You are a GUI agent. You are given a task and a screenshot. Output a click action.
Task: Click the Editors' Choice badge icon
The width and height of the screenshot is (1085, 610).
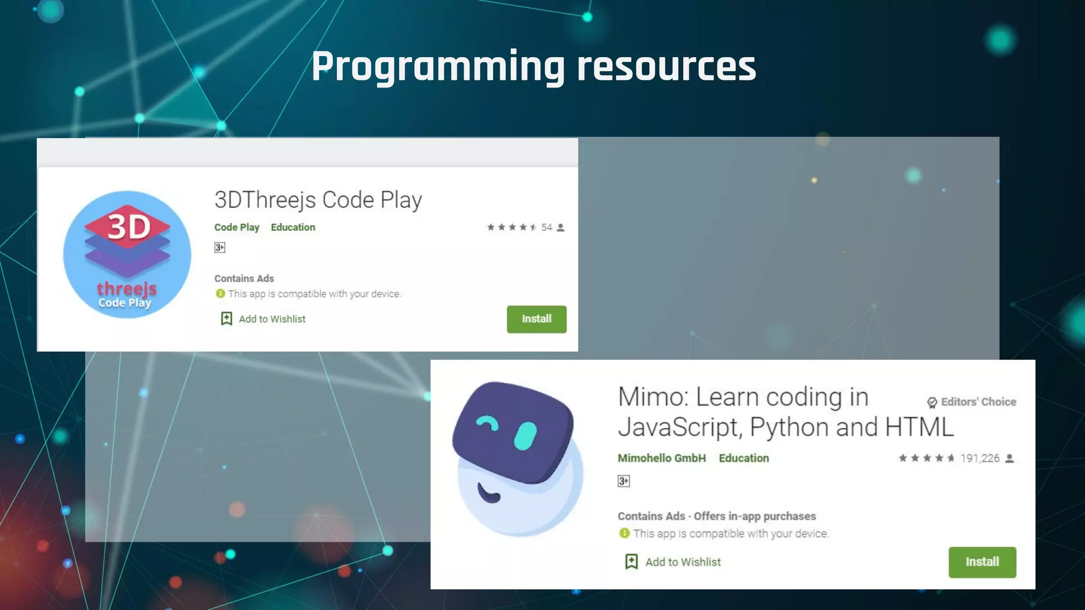932,402
